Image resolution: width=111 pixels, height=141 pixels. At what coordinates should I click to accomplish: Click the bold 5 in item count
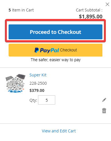(x=10, y=10)
